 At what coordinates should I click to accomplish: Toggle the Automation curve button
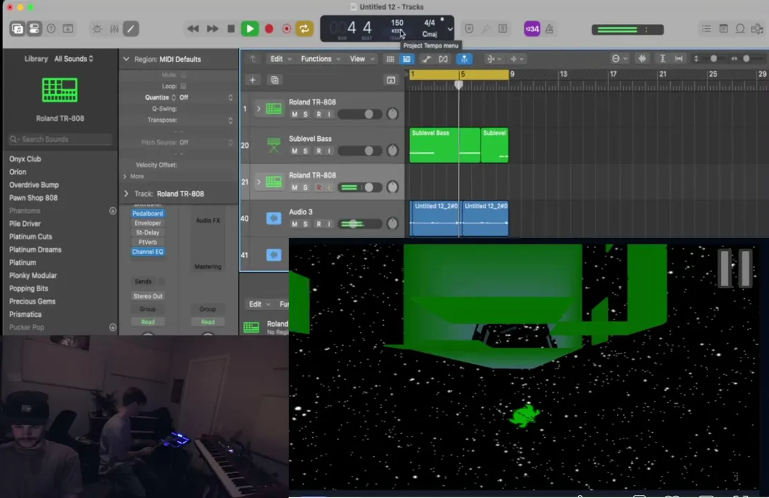[427, 59]
